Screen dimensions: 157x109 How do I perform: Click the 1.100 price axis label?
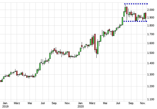pos(151,99)
